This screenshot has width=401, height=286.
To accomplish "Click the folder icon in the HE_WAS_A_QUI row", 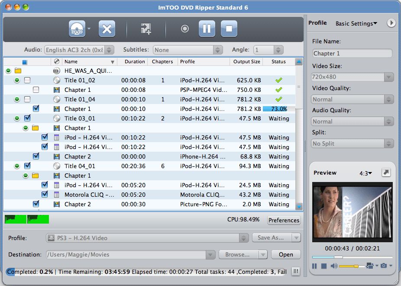I will (18, 71).
